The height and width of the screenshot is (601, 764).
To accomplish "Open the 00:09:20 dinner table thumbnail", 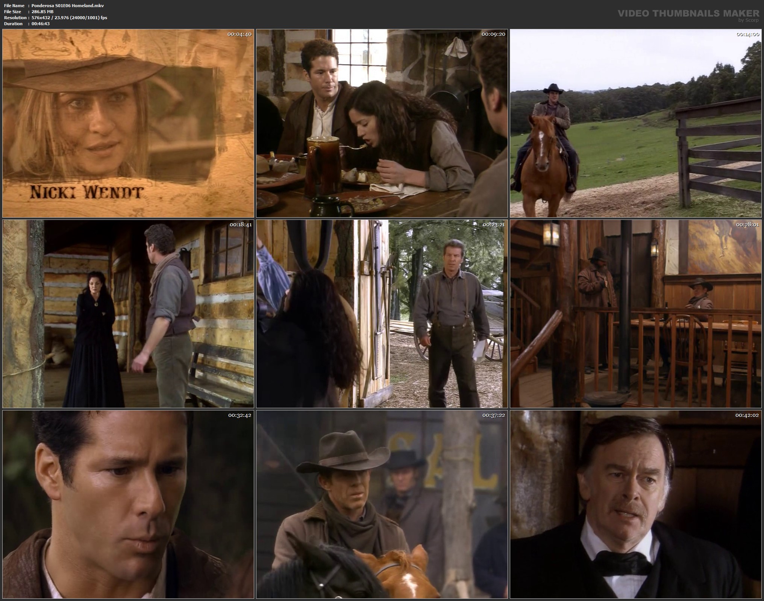I will (x=382, y=123).
